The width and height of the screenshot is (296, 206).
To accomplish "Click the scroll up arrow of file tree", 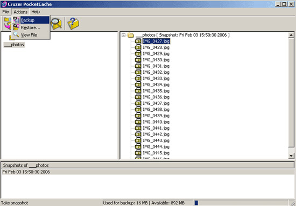I will [291, 35].
